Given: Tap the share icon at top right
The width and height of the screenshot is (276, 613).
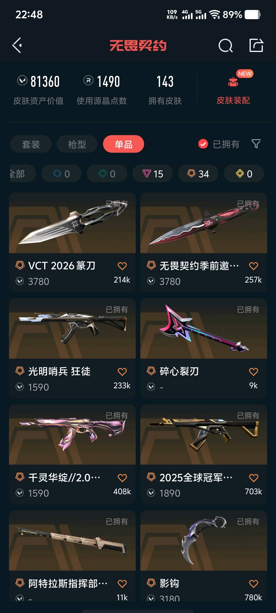Looking at the screenshot, I should [256, 45].
